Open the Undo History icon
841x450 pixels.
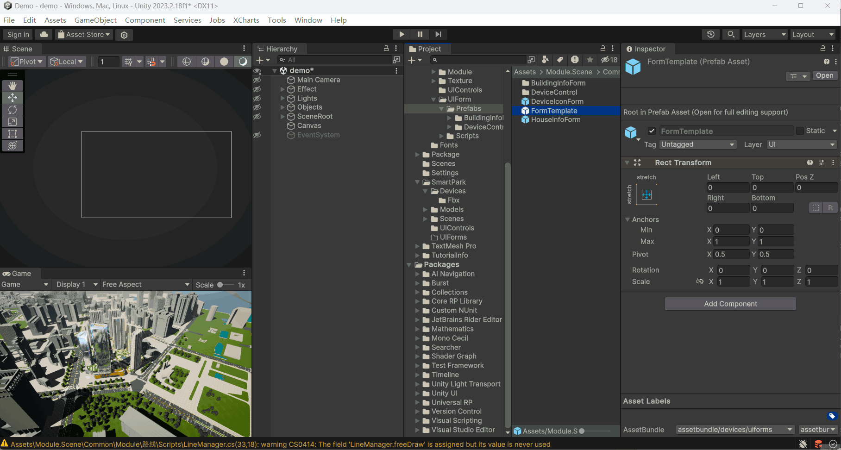point(711,34)
